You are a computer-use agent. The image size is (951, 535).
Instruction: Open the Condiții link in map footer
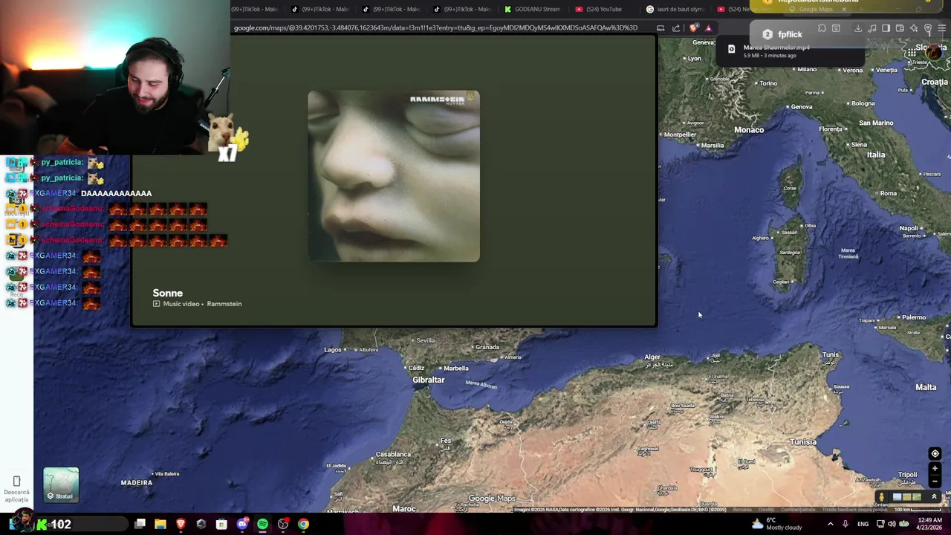(x=766, y=510)
